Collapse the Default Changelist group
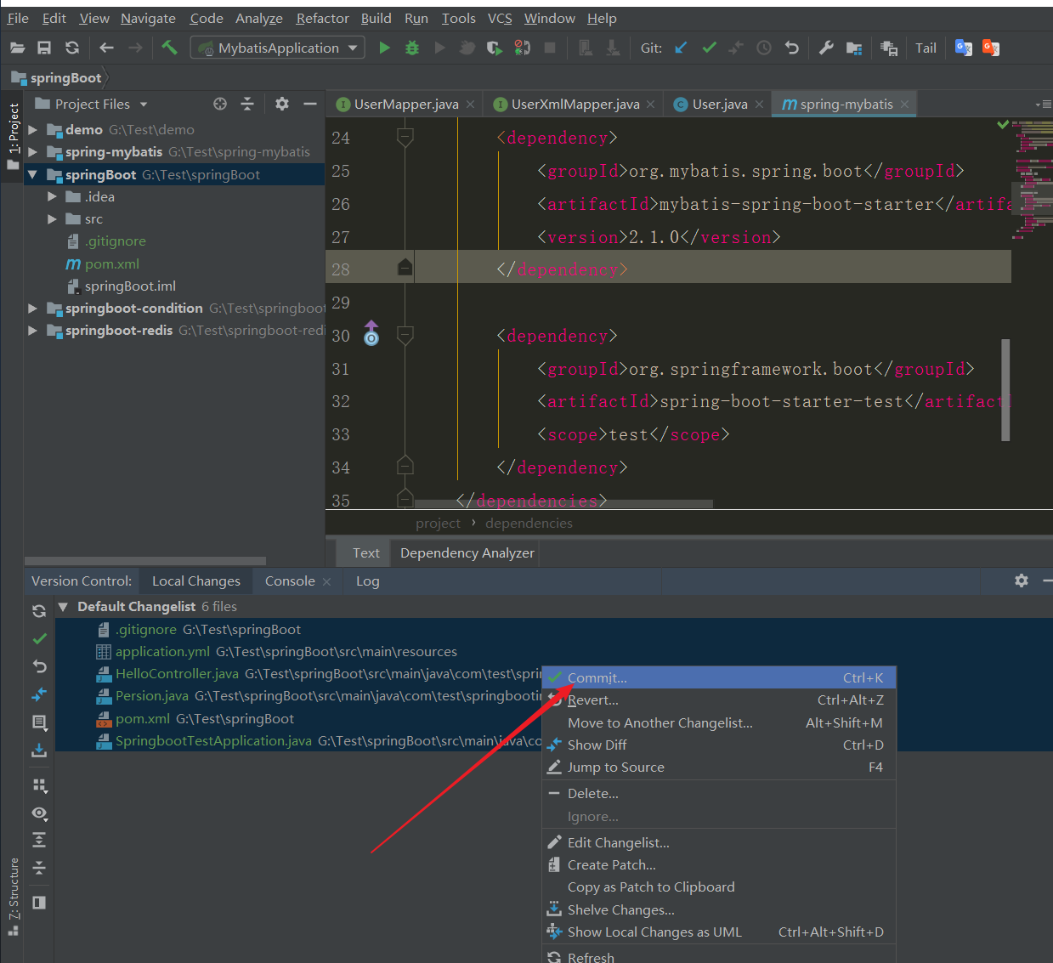This screenshot has width=1053, height=963. [62, 606]
